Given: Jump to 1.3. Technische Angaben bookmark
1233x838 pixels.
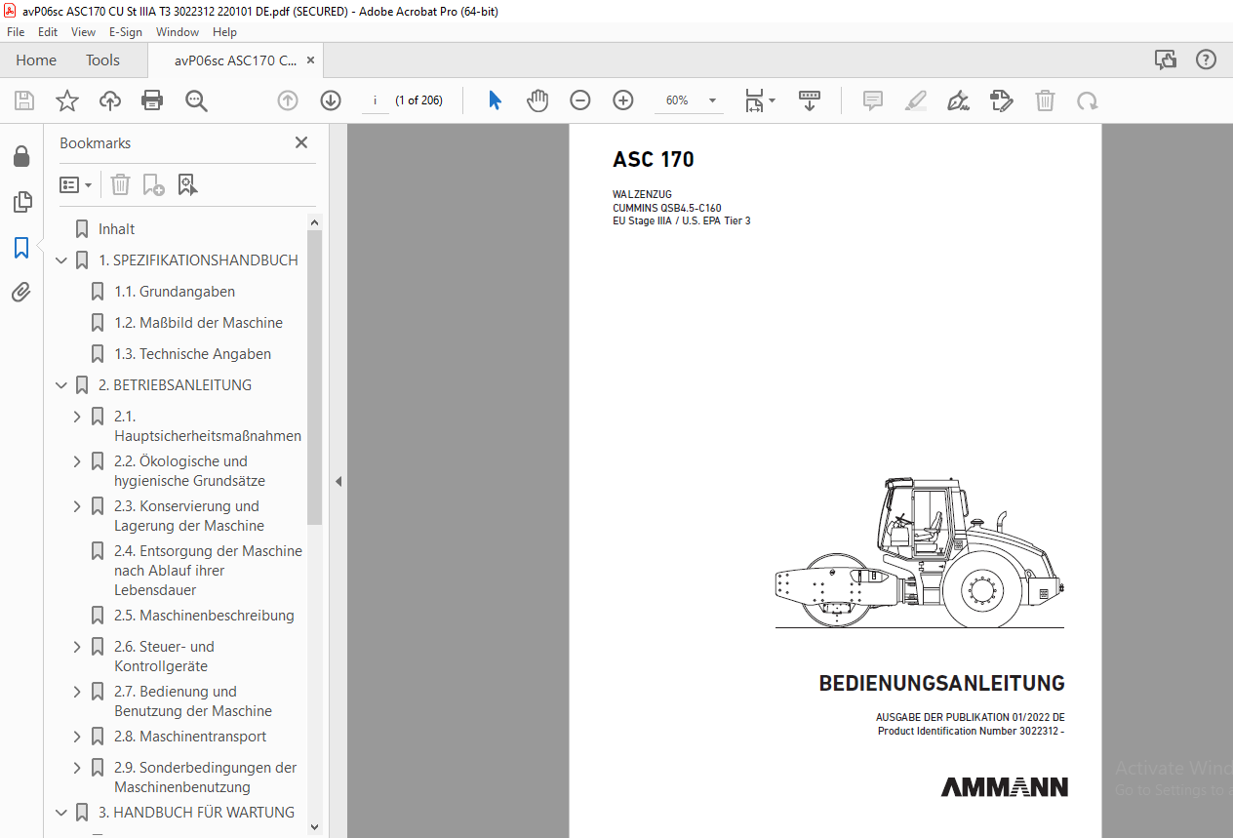Looking at the screenshot, I should click(x=193, y=354).
